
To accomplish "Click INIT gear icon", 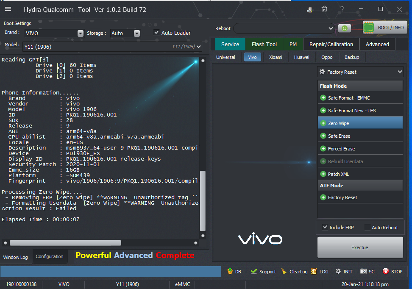I will tap(338, 271).
